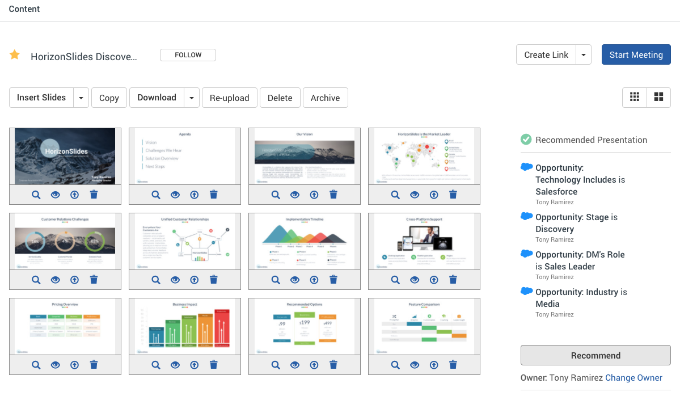Viewport: 680px width, 396px height.
Task: Switch to the small grid view
Action: (635, 97)
